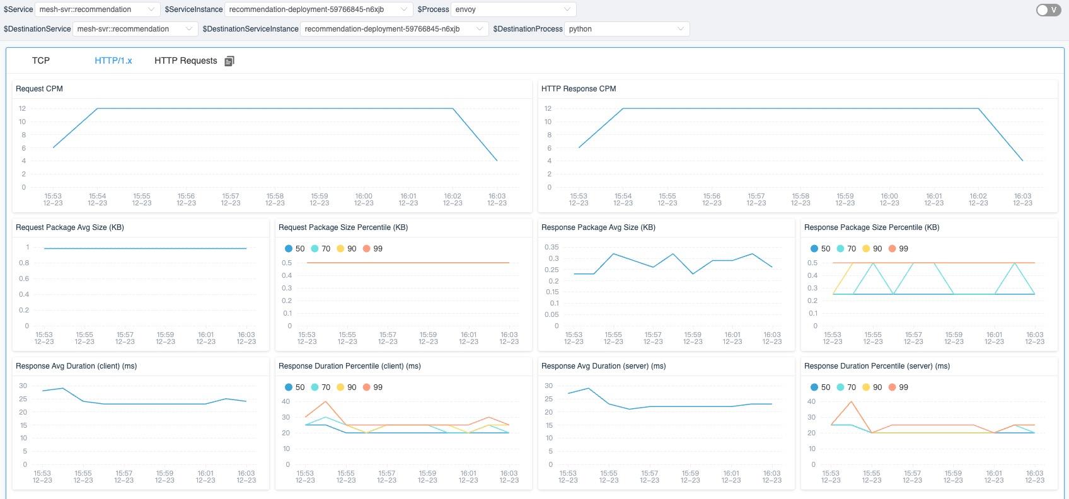This screenshot has width=1069, height=499.
Task: Click the Request Package Size Percentile (KB) title
Action: coord(344,227)
